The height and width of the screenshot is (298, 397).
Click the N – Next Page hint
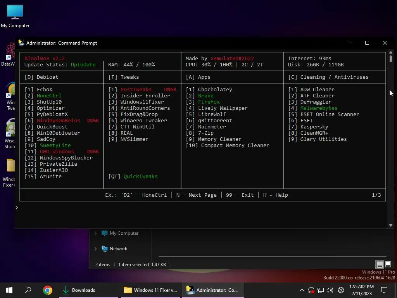coord(197,195)
